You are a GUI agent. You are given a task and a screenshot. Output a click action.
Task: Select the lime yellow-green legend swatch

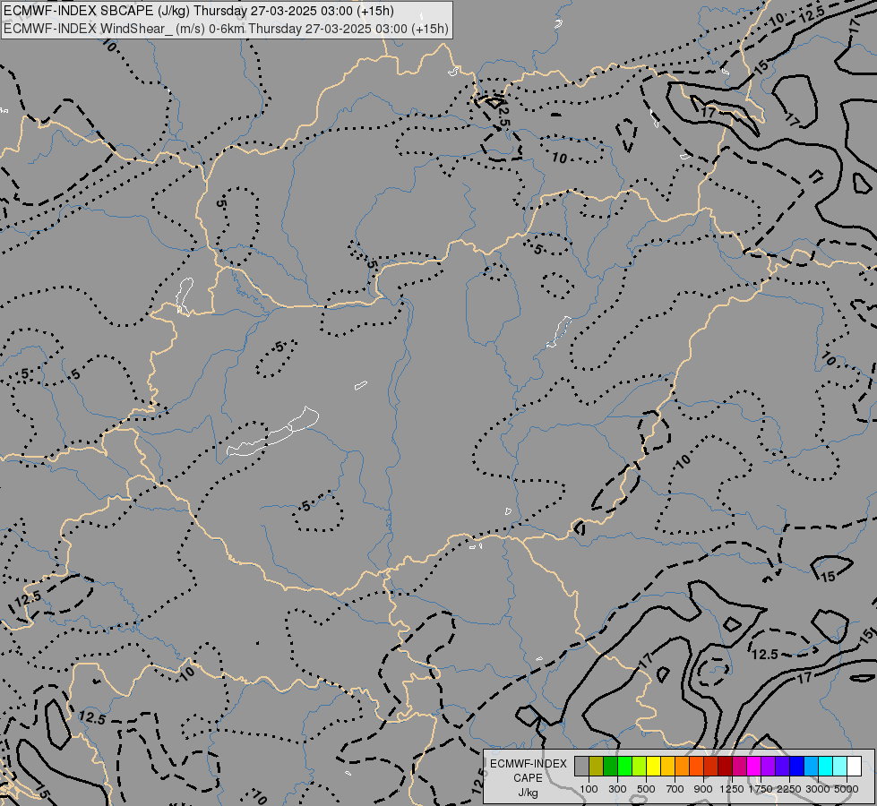[639, 766]
